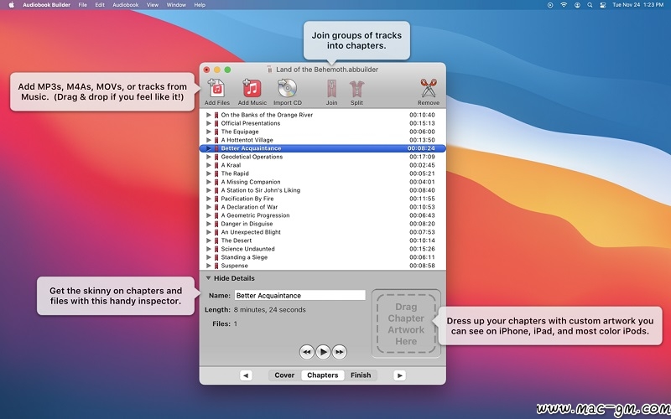Switch to the Chapters tab
This screenshot has width=671, height=419.
pos(323,375)
